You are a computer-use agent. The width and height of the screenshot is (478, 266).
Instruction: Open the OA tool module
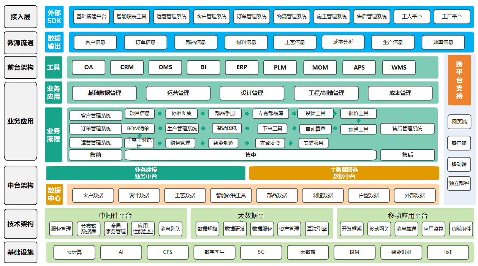(89, 67)
